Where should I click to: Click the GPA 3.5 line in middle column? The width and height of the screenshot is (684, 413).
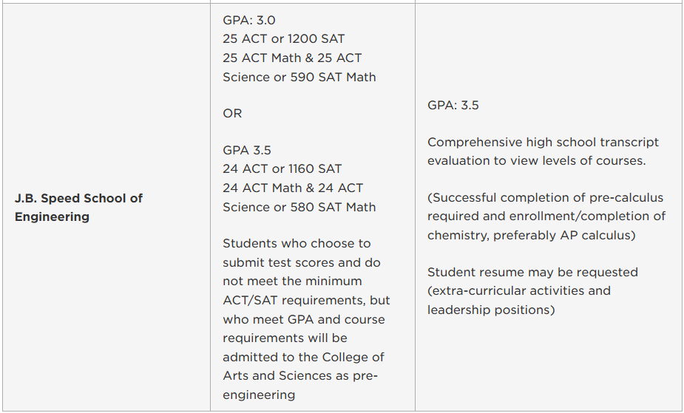(x=247, y=150)
